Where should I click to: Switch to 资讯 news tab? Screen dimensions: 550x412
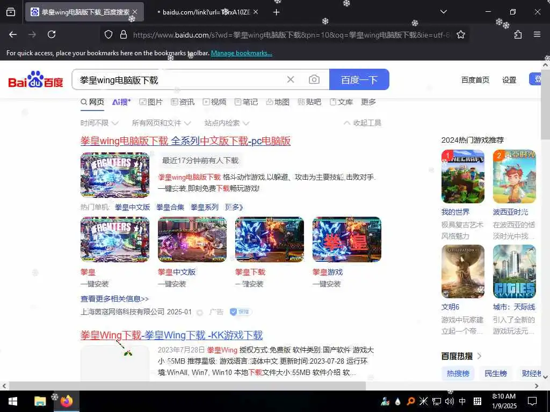pyautogui.click(x=183, y=102)
